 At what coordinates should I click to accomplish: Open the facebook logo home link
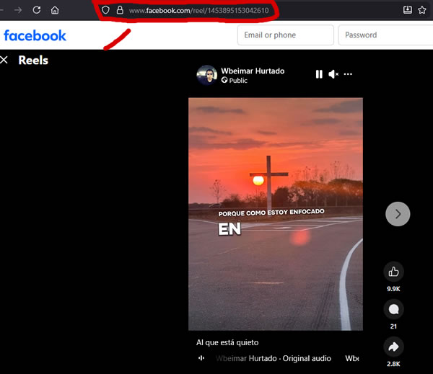coord(35,35)
